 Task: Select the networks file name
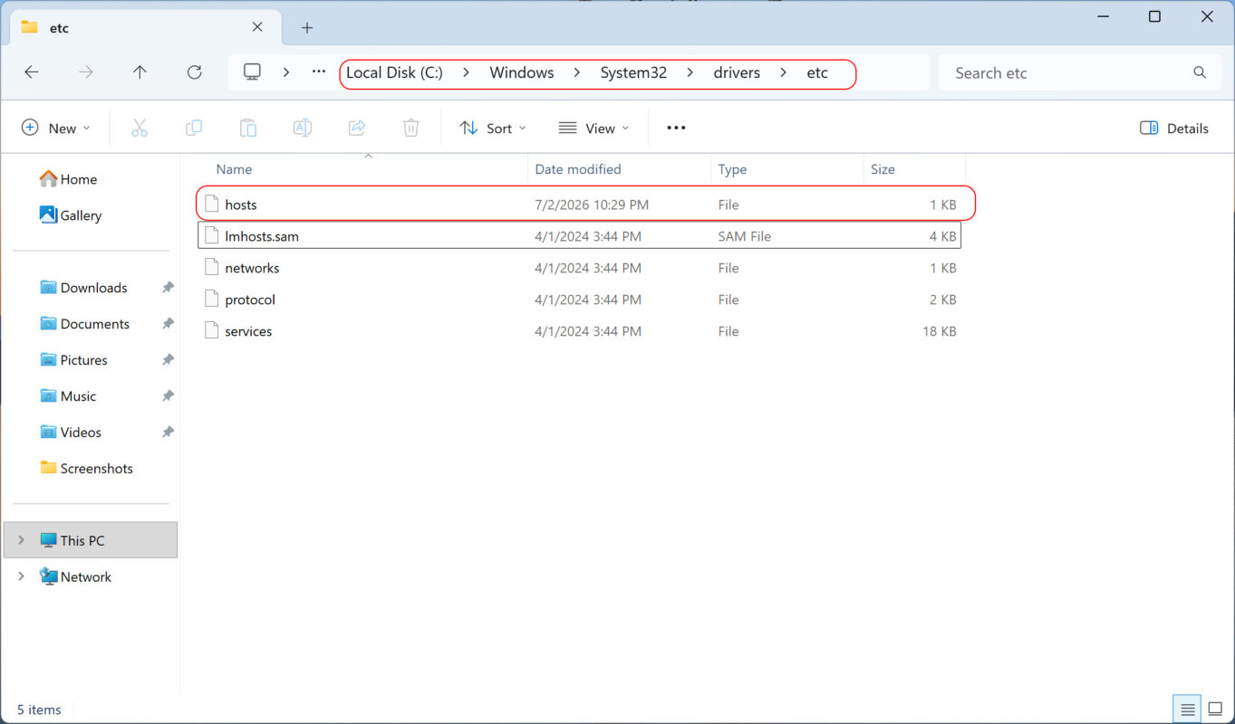click(252, 268)
